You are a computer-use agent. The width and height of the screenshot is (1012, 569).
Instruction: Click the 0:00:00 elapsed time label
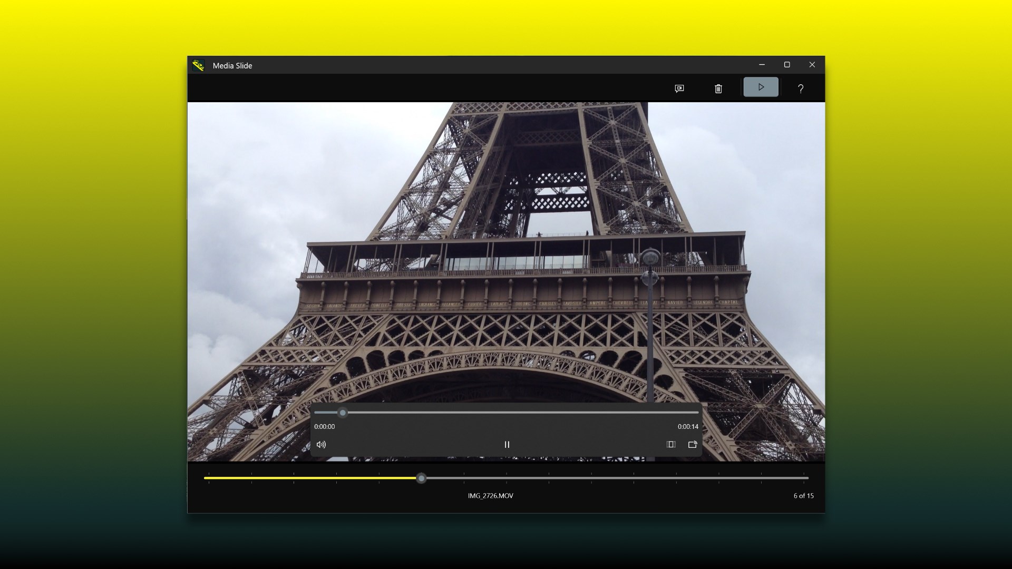pos(324,427)
